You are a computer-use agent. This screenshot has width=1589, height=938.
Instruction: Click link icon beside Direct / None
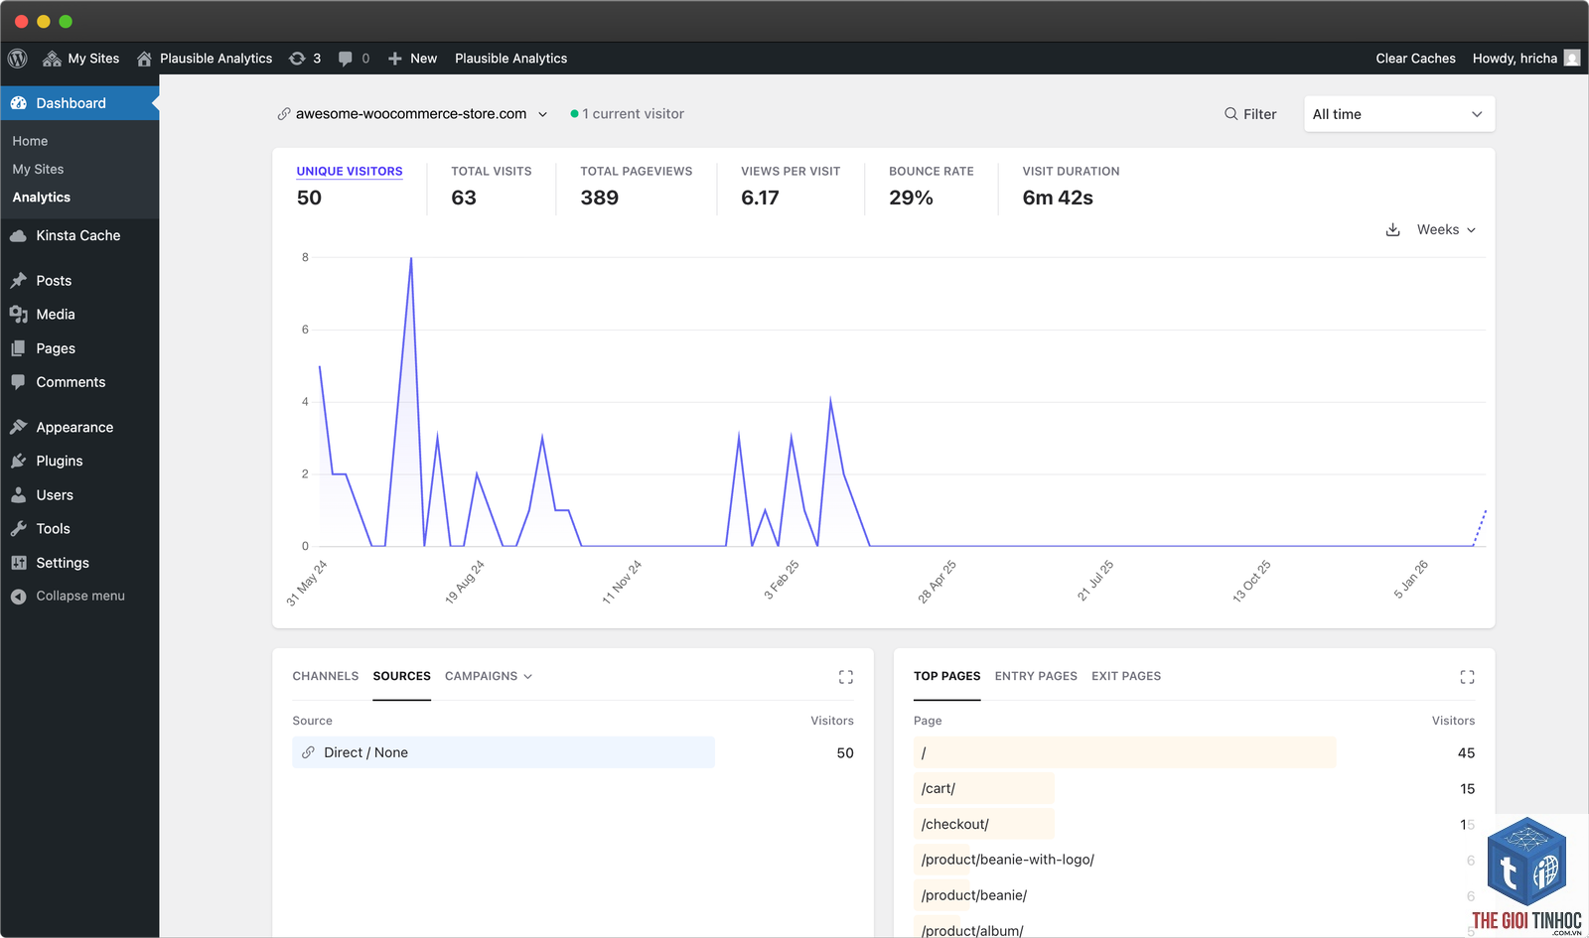tap(309, 752)
